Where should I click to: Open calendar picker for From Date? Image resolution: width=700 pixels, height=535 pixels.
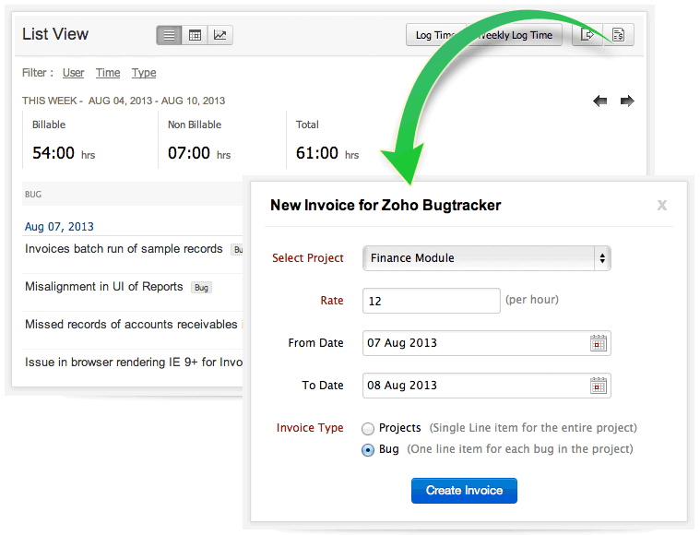tap(599, 343)
